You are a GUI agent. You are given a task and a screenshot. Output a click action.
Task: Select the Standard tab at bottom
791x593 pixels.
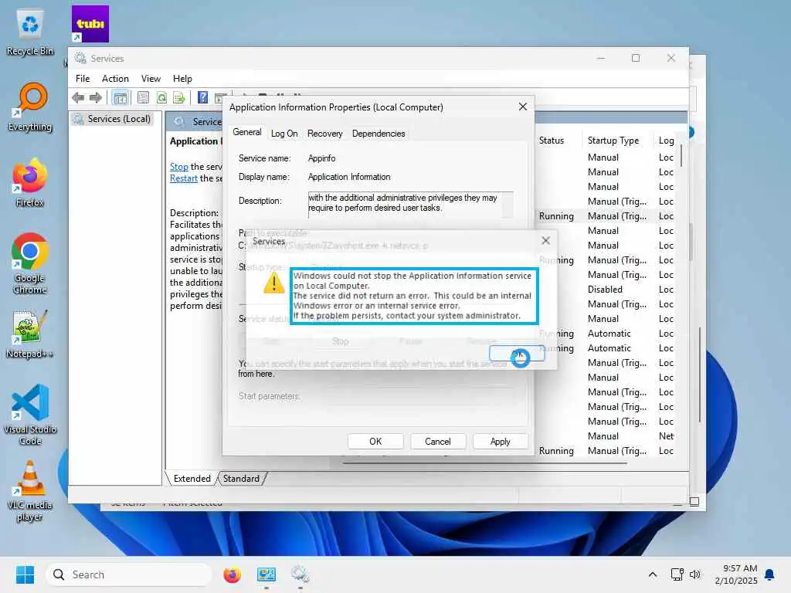click(241, 479)
